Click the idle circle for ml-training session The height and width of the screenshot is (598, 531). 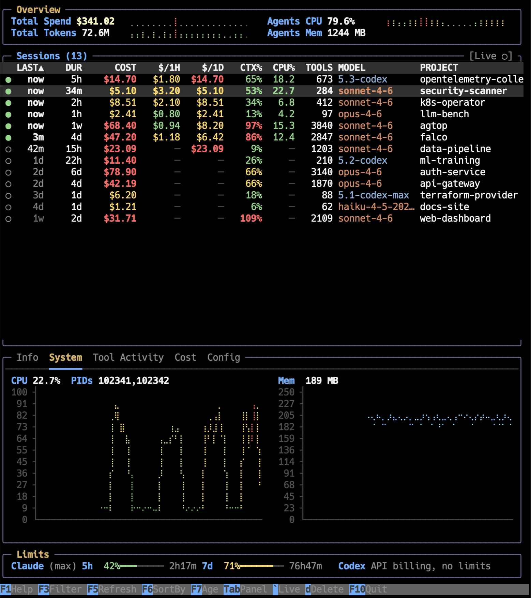[9, 161]
